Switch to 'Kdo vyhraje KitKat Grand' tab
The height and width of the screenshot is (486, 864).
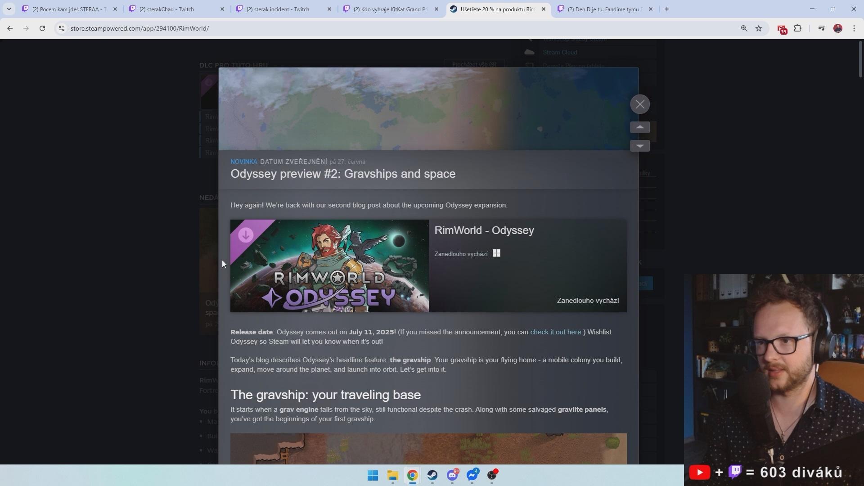pyautogui.click(x=391, y=9)
